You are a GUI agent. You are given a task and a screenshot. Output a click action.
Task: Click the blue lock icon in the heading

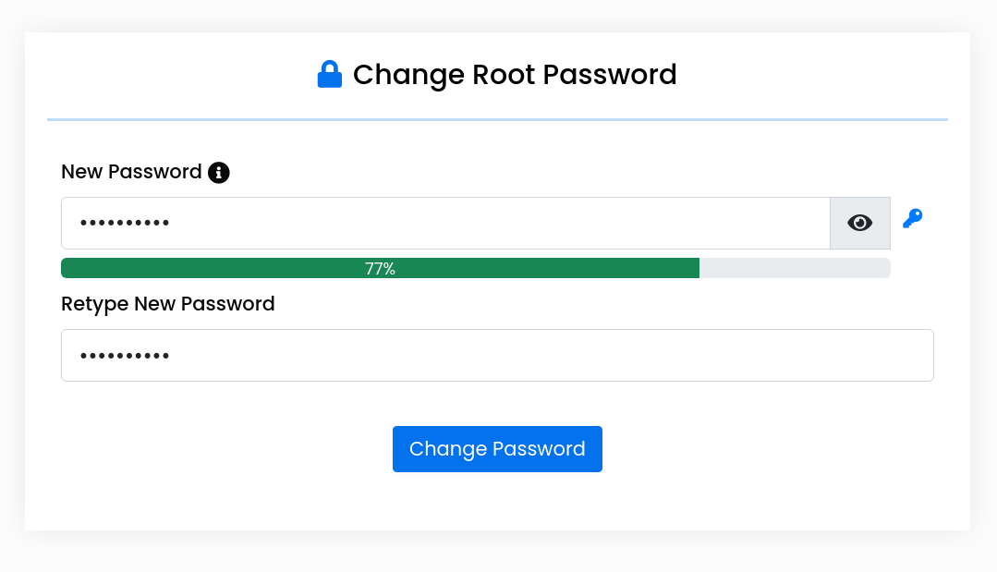(330, 74)
